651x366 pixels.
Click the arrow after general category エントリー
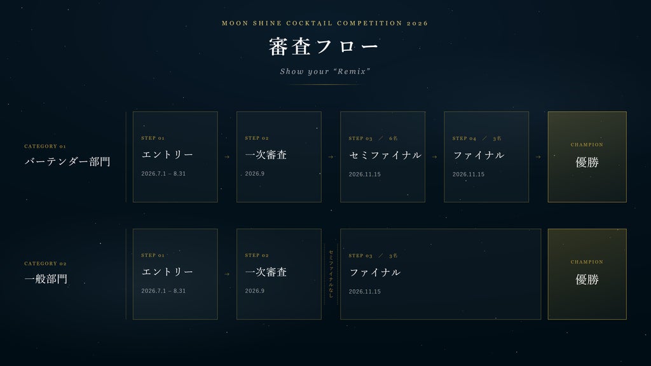click(x=227, y=274)
